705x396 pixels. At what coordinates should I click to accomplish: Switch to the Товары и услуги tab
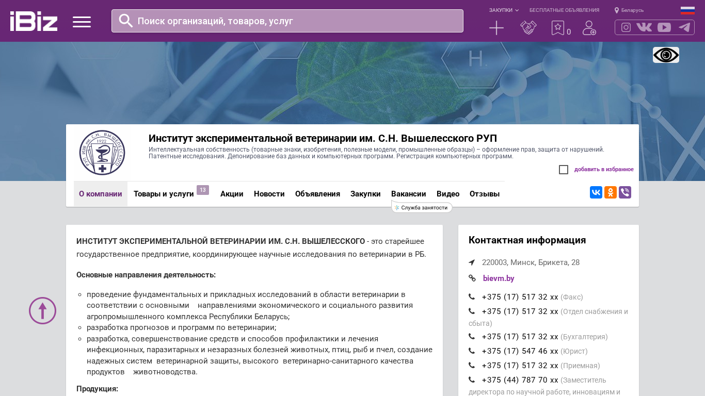[x=164, y=194]
